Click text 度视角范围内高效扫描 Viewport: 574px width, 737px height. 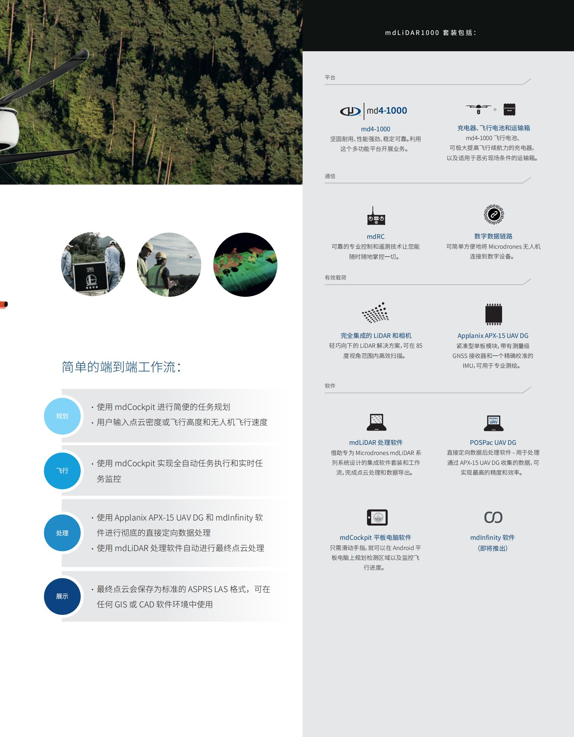click(x=375, y=356)
